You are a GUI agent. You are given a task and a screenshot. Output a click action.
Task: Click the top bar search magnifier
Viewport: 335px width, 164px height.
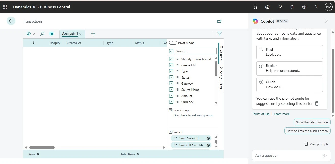(x=280, y=7)
